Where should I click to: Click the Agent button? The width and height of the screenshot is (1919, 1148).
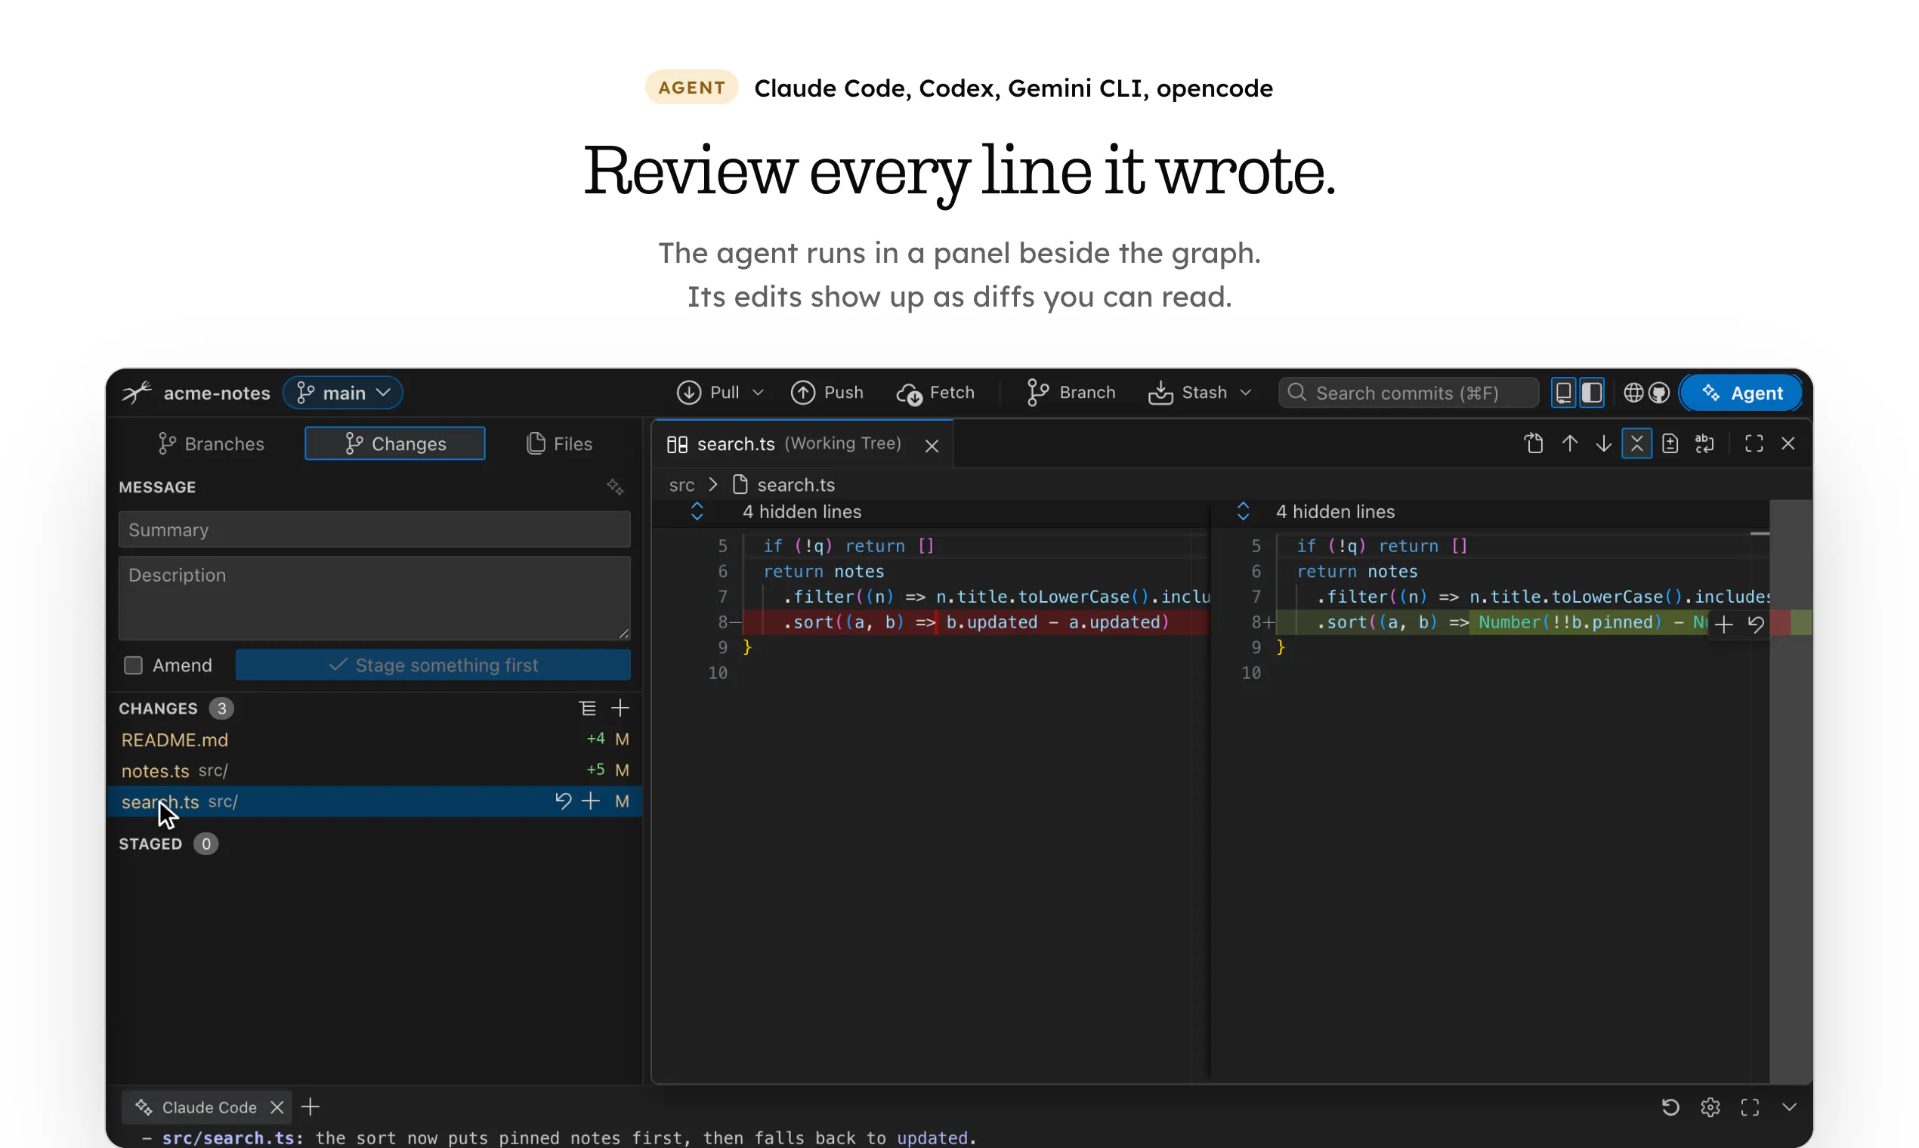tap(1741, 393)
